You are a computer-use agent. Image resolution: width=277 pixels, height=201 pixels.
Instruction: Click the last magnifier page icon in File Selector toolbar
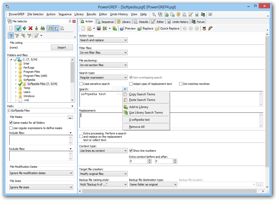click(x=62, y=28)
